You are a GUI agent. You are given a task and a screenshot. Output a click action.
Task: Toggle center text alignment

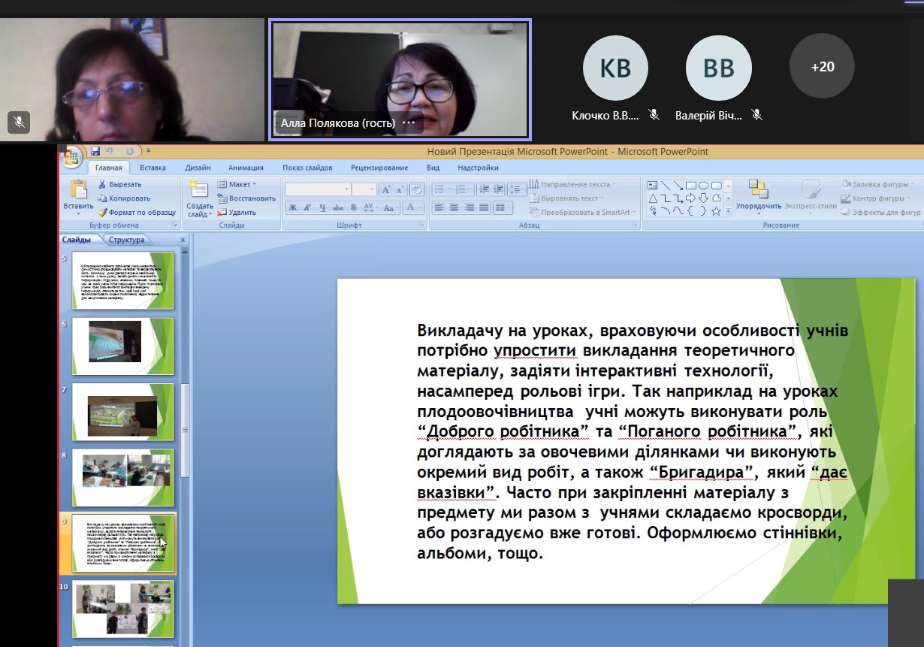(x=454, y=208)
